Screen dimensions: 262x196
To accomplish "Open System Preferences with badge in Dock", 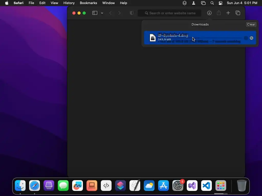I will 178,186.
